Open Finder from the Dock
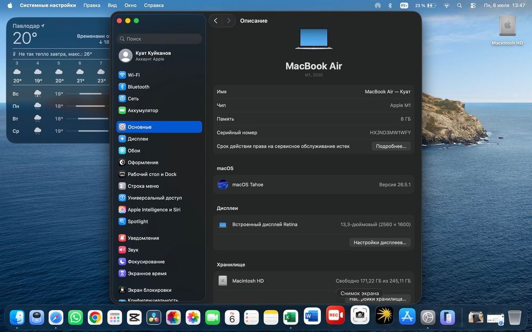The image size is (532, 332). (x=17, y=318)
